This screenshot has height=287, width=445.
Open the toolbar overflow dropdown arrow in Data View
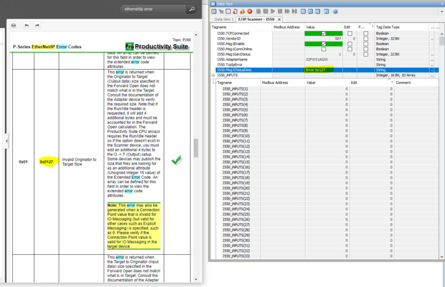click(442, 12)
